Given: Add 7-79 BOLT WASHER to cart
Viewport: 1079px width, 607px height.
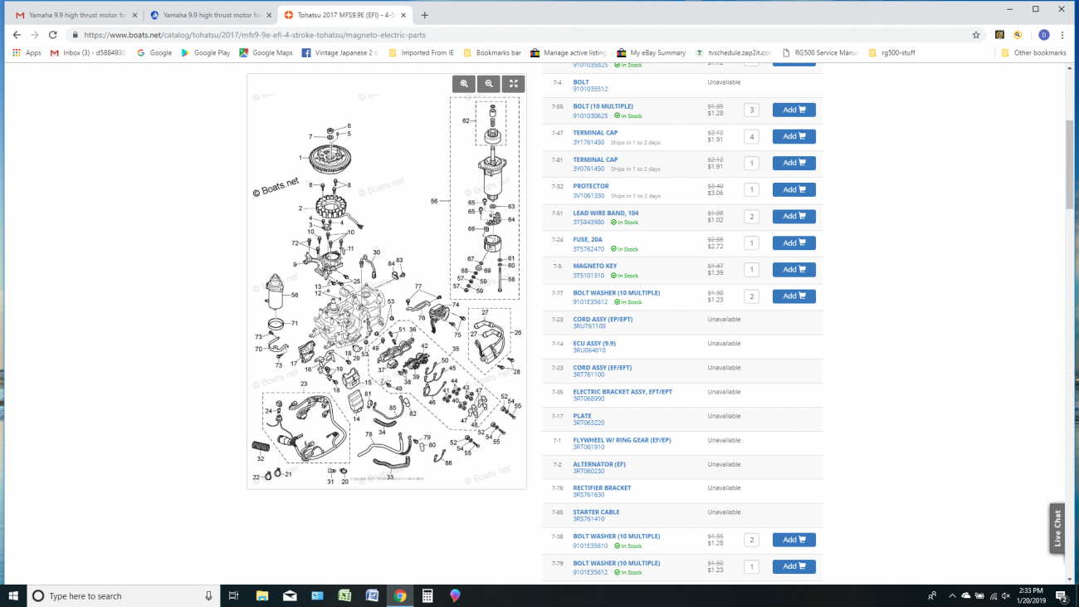Looking at the screenshot, I should [x=794, y=566].
